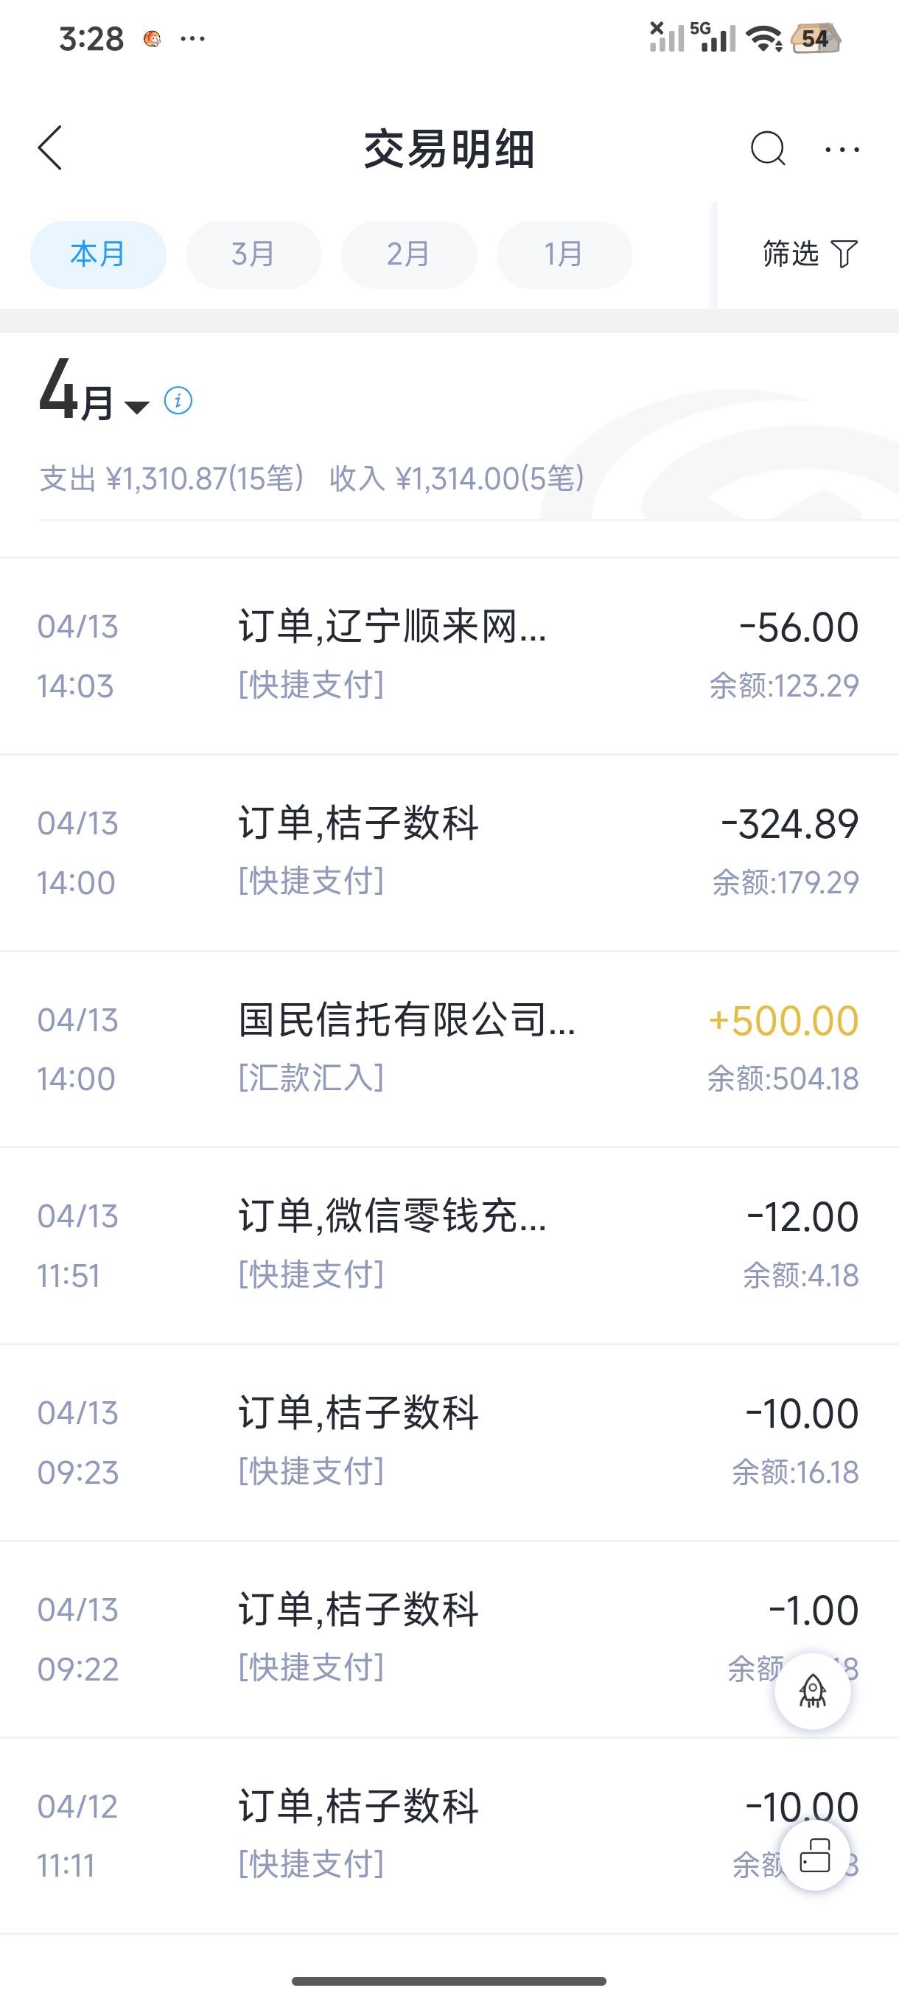Tap the blue info icon beside 4月

click(178, 400)
